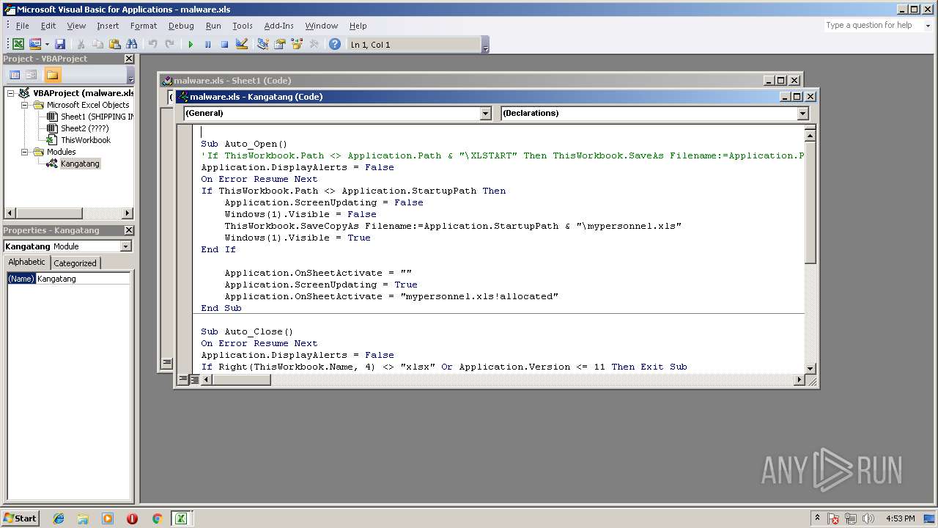Image resolution: width=938 pixels, height=528 pixels.
Task: Click the Copy toolbar icon
Action: click(x=97, y=45)
